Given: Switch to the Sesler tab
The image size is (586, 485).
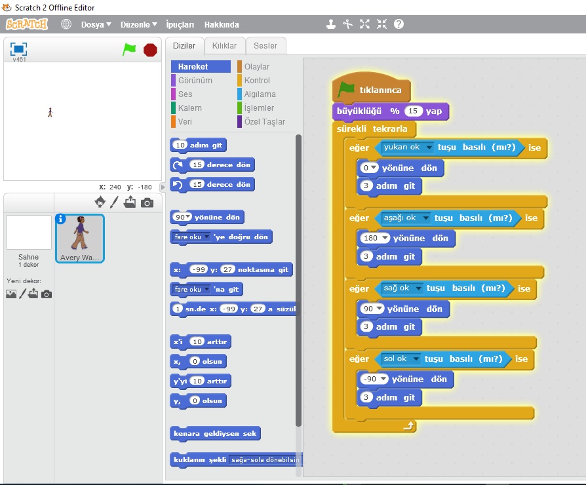Looking at the screenshot, I should coord(265,46).
